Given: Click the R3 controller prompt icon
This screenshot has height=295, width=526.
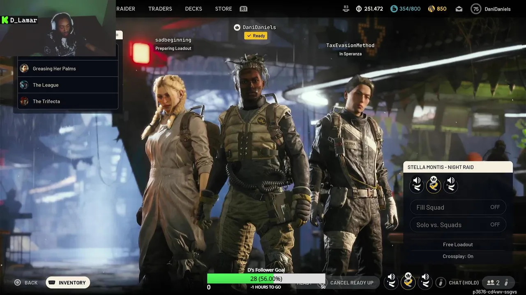Looking at the screenshot, I should point(346,9).
